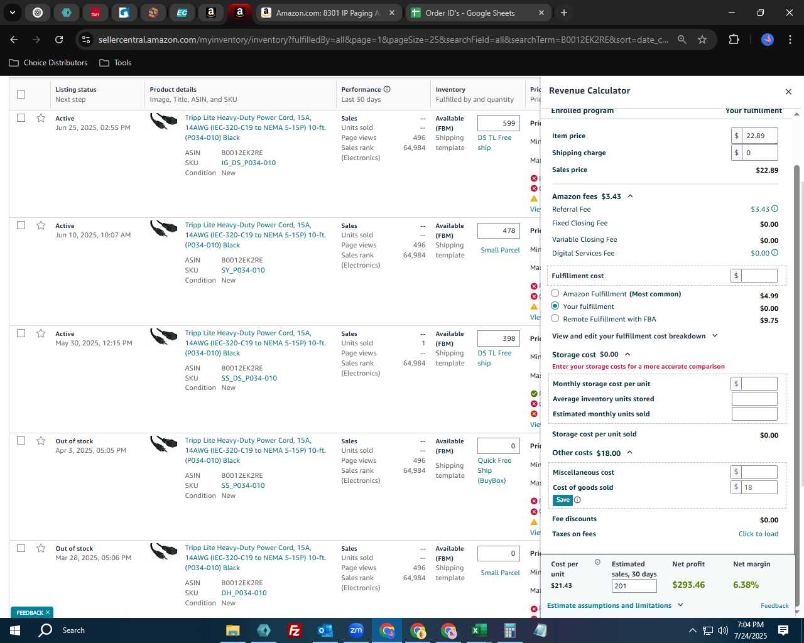Screen dimensions: 804x643
Task: Edit Estimated sales 30 days field
Action: 634,586
